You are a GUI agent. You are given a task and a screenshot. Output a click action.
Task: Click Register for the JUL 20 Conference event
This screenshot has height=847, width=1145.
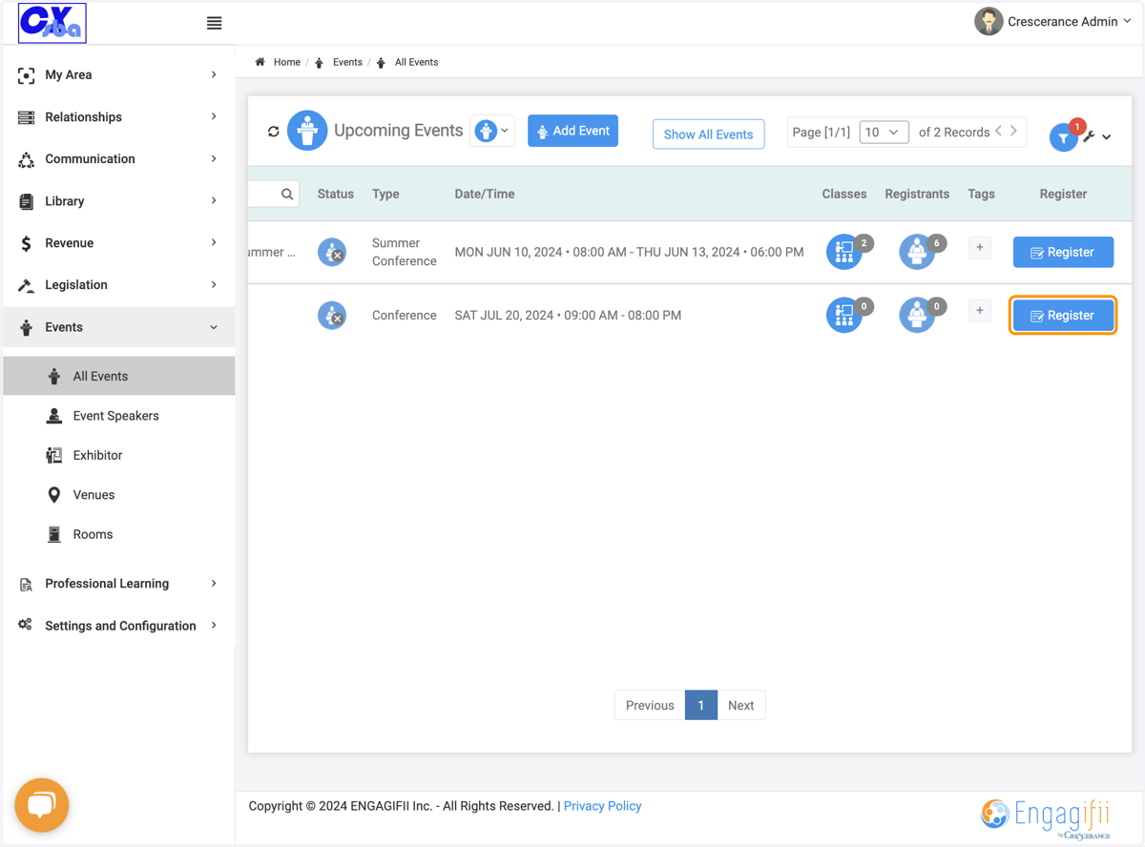click(x=1063, y=316)
